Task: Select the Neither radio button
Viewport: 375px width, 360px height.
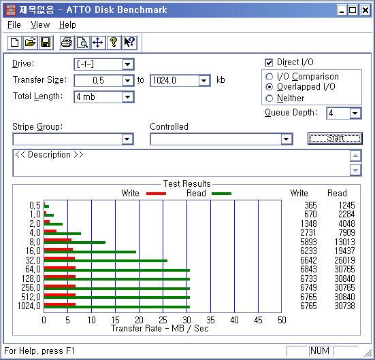Action: point(269,98)
